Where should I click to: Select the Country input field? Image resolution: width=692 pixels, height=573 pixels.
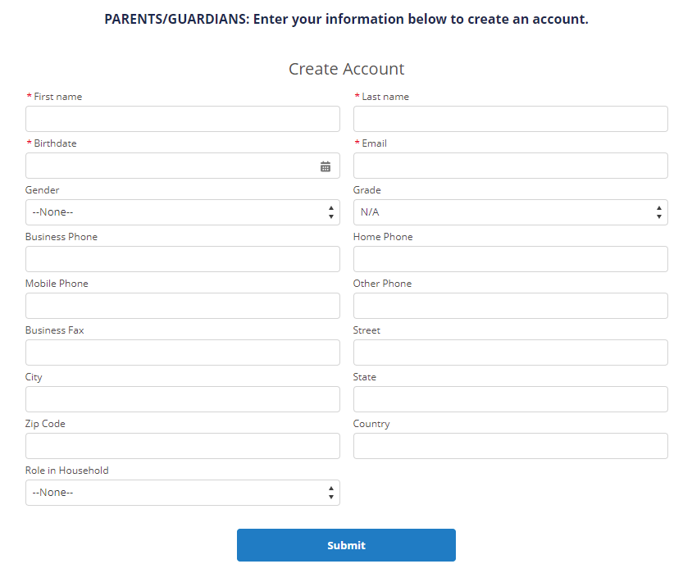[510, 446]
